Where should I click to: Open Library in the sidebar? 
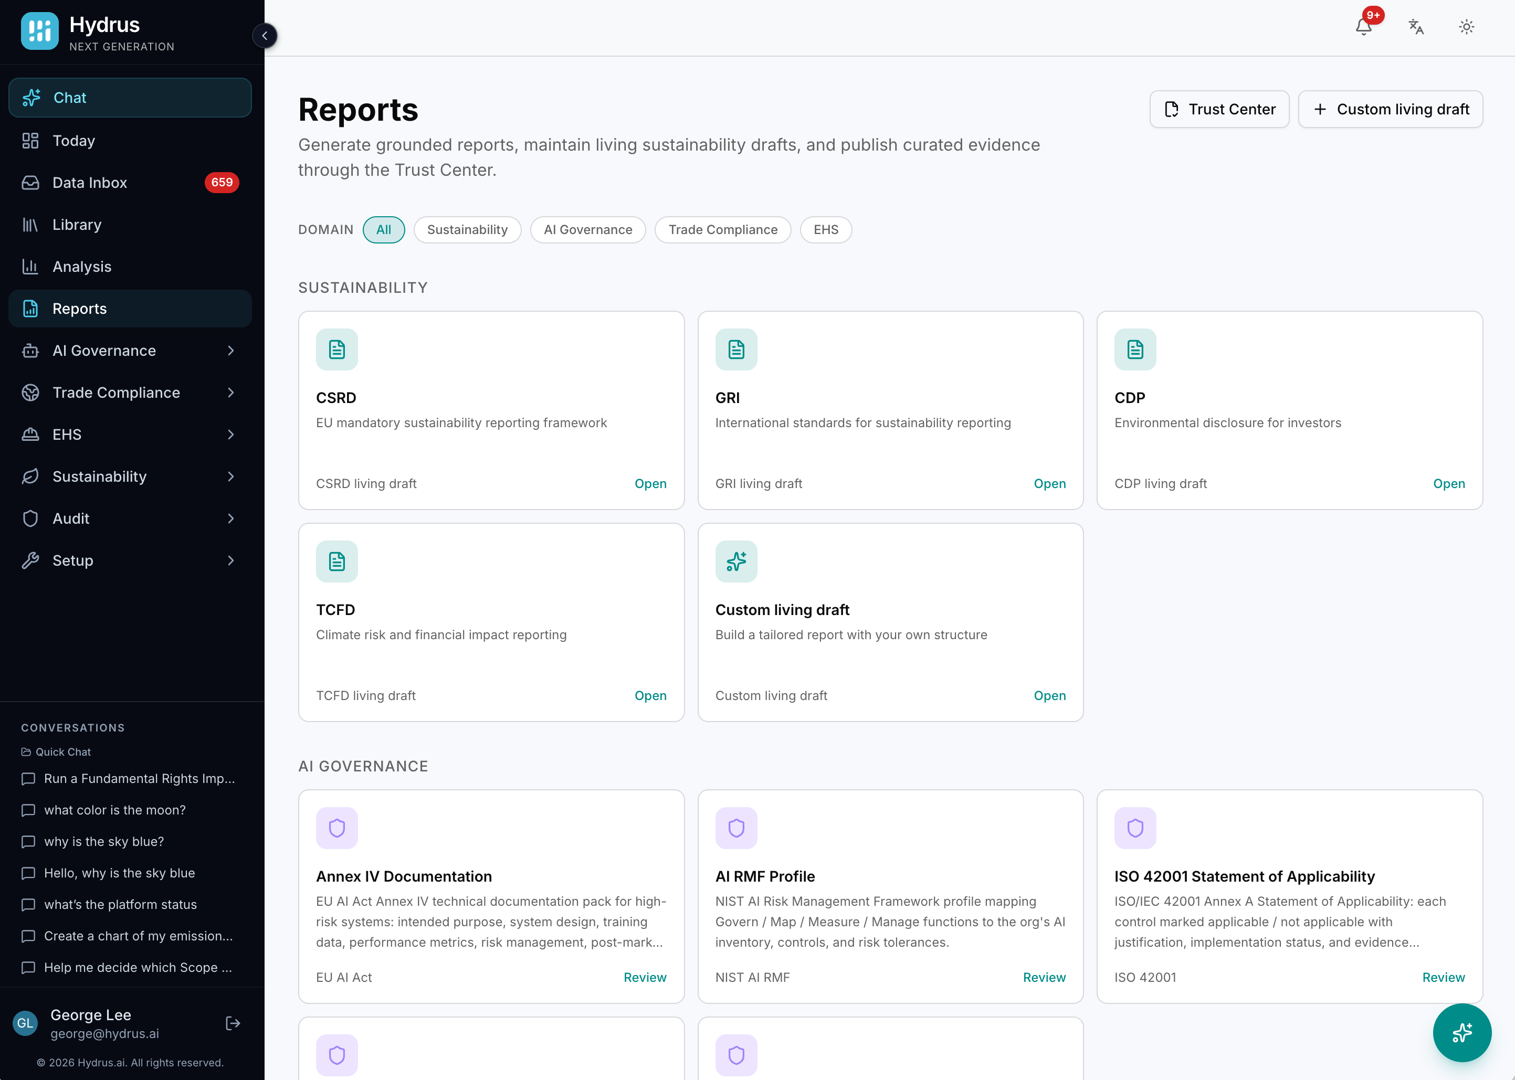coord(130,224)
